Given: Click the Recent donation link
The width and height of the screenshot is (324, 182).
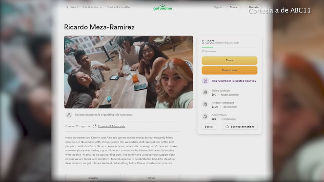Looking at the screenshot, I should click(229, 95).
